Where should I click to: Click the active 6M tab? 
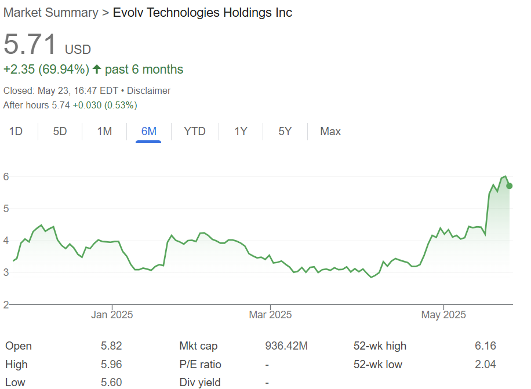tap(149, 132)
